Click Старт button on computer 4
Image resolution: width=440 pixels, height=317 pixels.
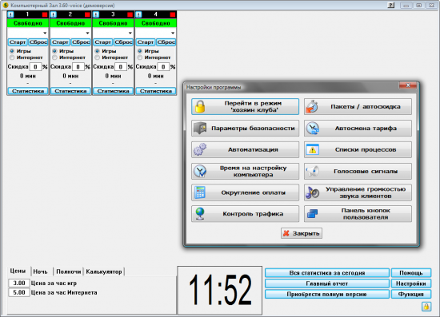(146, 42)
